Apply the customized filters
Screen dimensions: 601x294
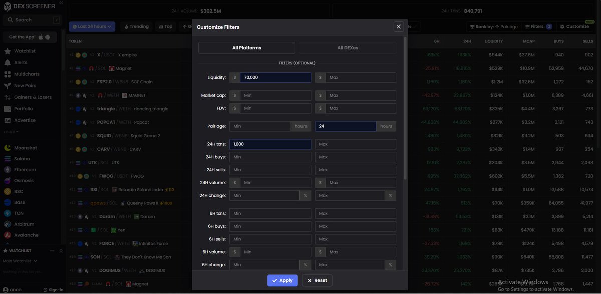[x=282, y=280]
